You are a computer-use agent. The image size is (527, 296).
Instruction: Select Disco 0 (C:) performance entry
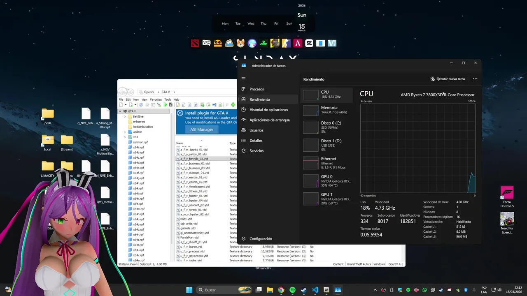point(327,127)
